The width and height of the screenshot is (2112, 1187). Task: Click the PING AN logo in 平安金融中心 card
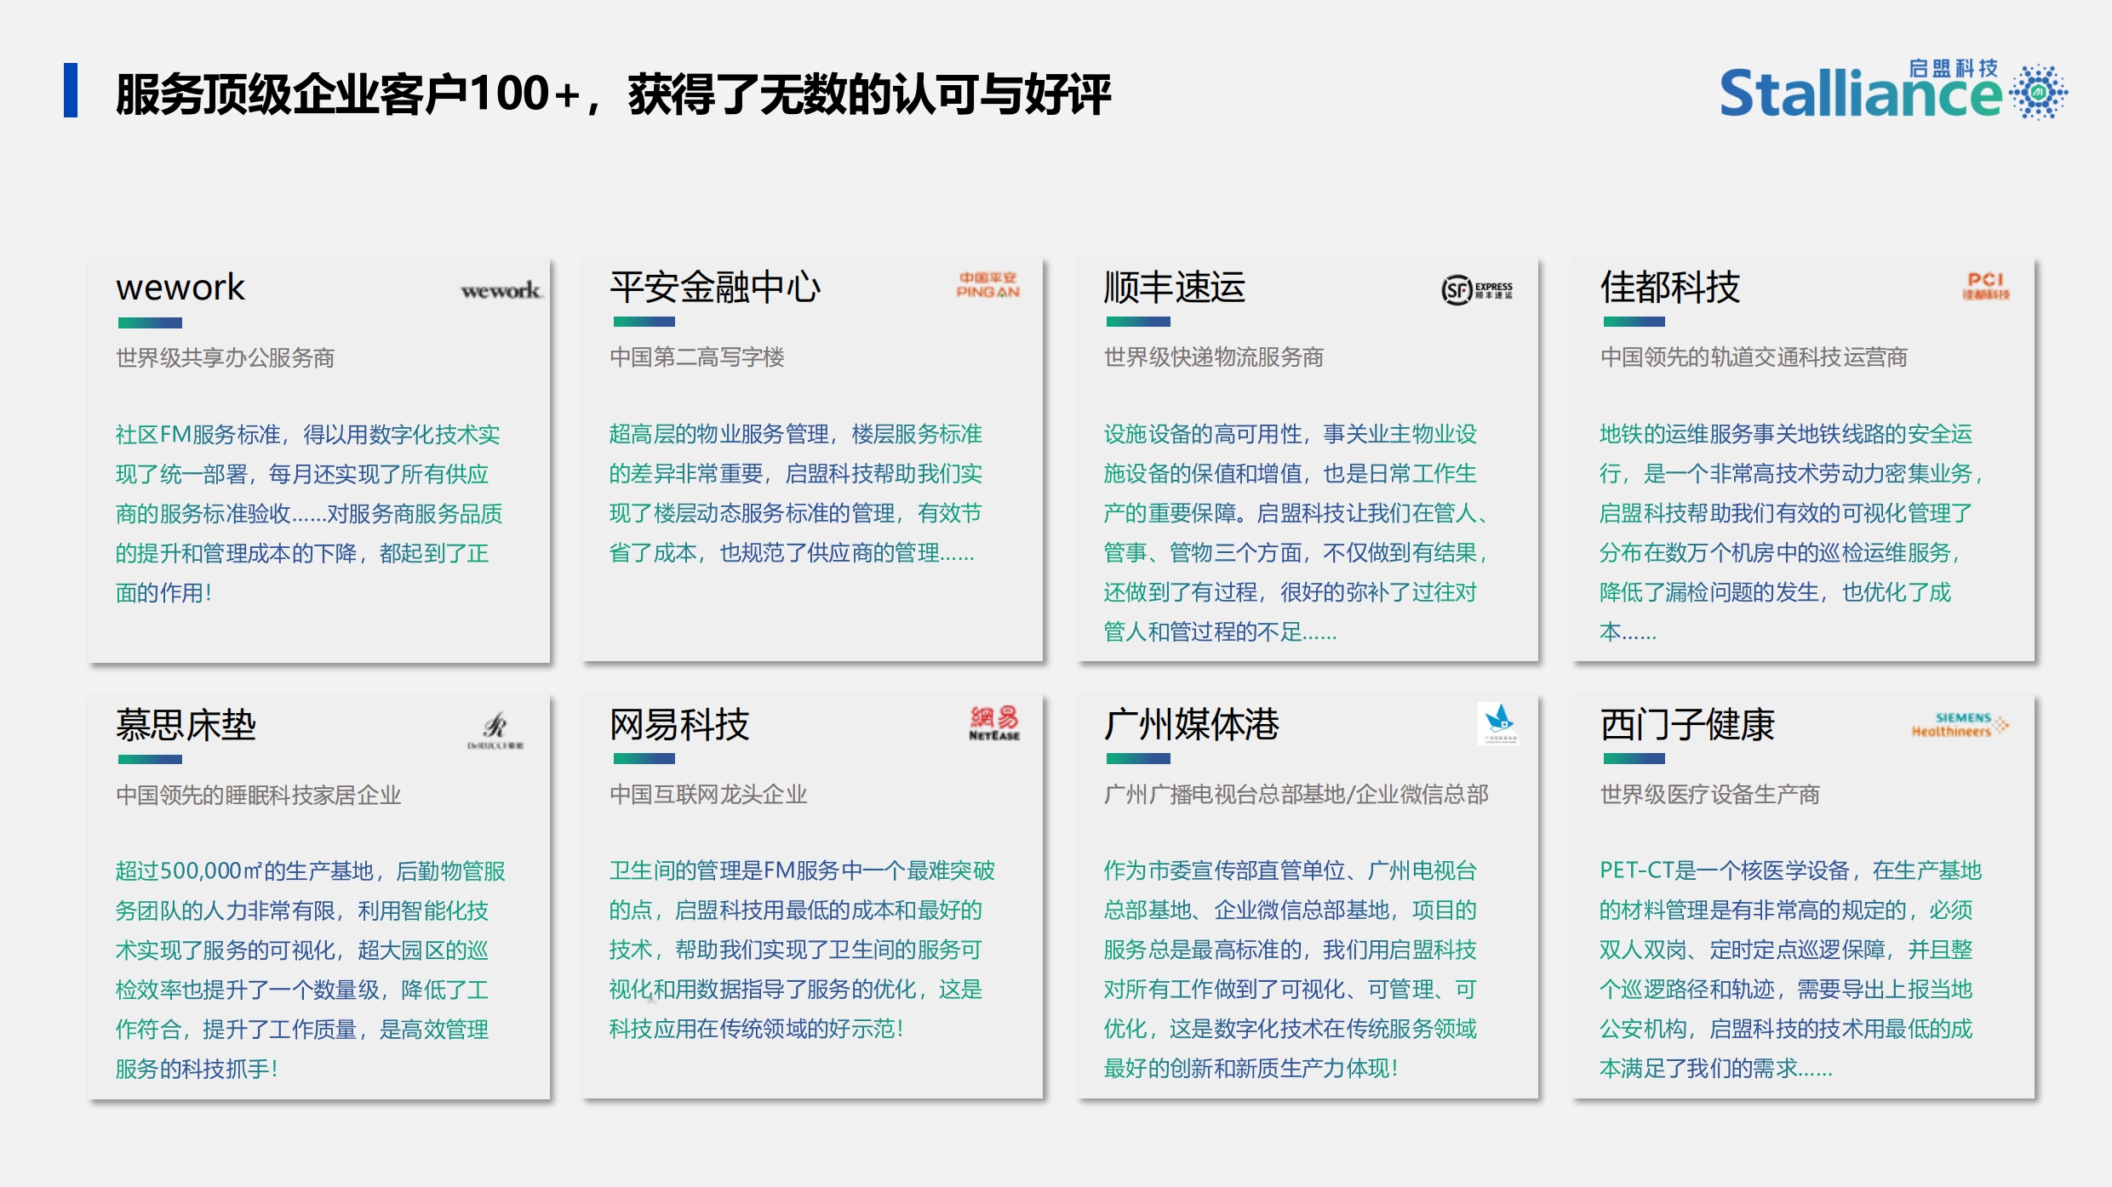987,285
